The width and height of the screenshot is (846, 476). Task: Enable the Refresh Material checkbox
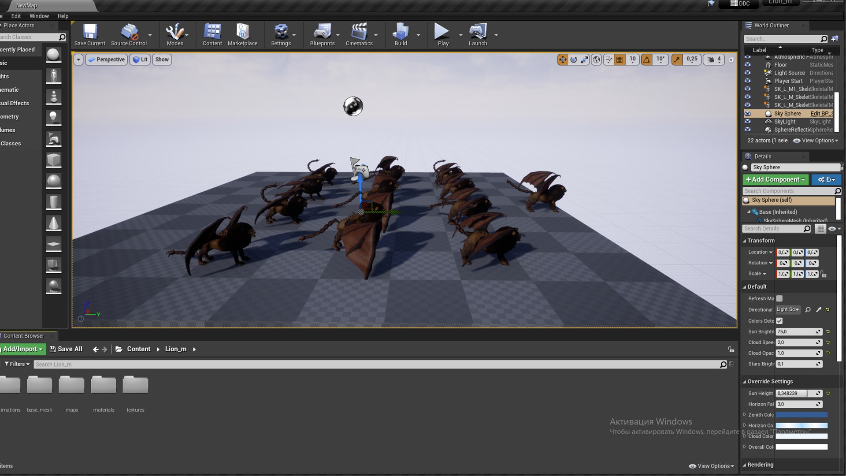[x=779, y=298]
